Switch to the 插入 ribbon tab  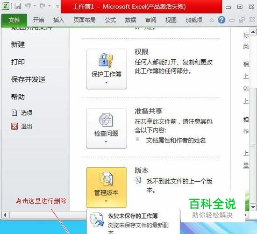pyautogui.click(x=59, y=20)
